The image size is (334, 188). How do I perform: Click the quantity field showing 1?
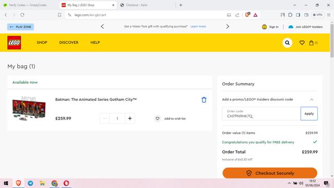click(117, 119)
